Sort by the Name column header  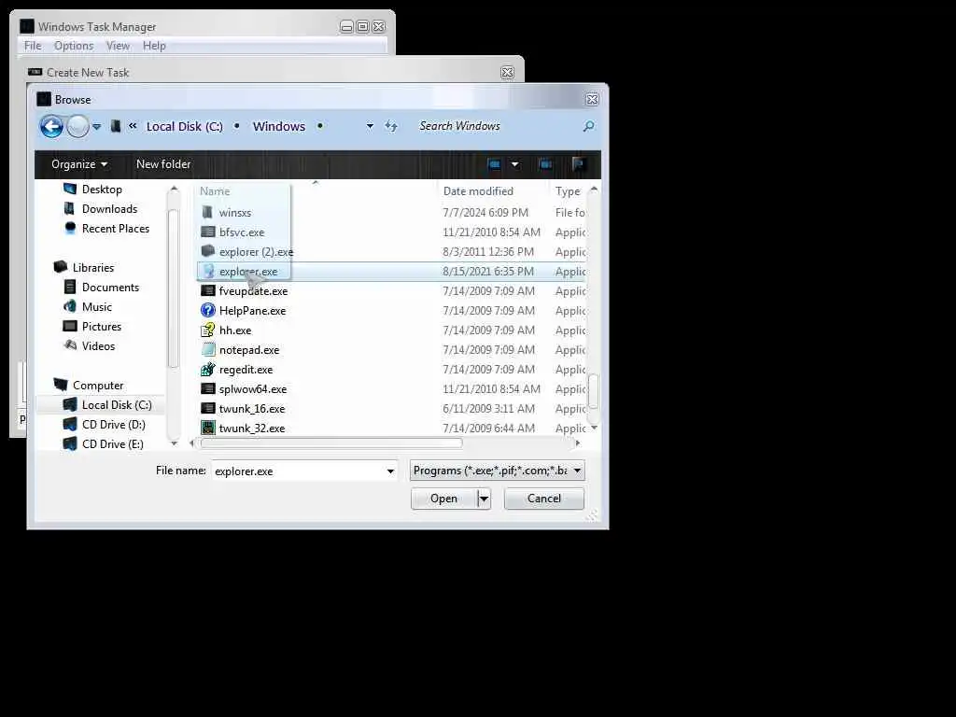click(x=215, y=190)
